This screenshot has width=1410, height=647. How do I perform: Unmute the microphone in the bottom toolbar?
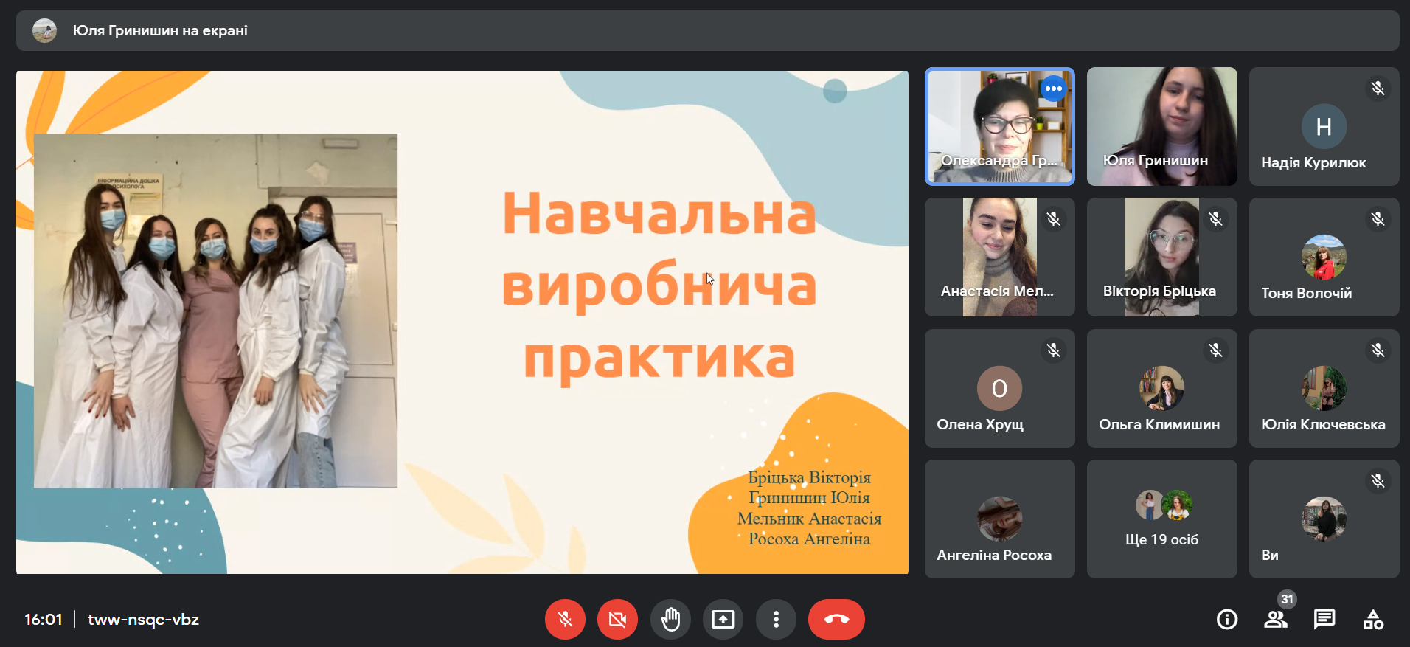[565, 620]
